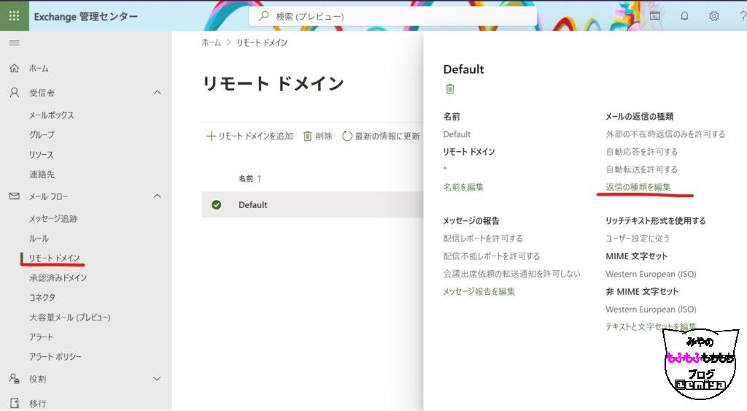This screenshot has width=747, height=411.
Task: Click the ホーム house icon in sidebar
Action: (14, 68)
